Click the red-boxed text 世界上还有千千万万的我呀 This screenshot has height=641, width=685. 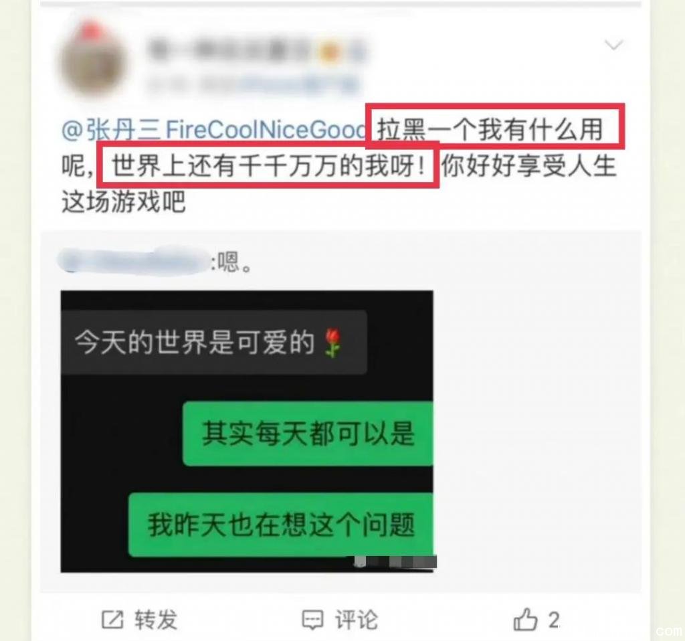click(268, 167)
